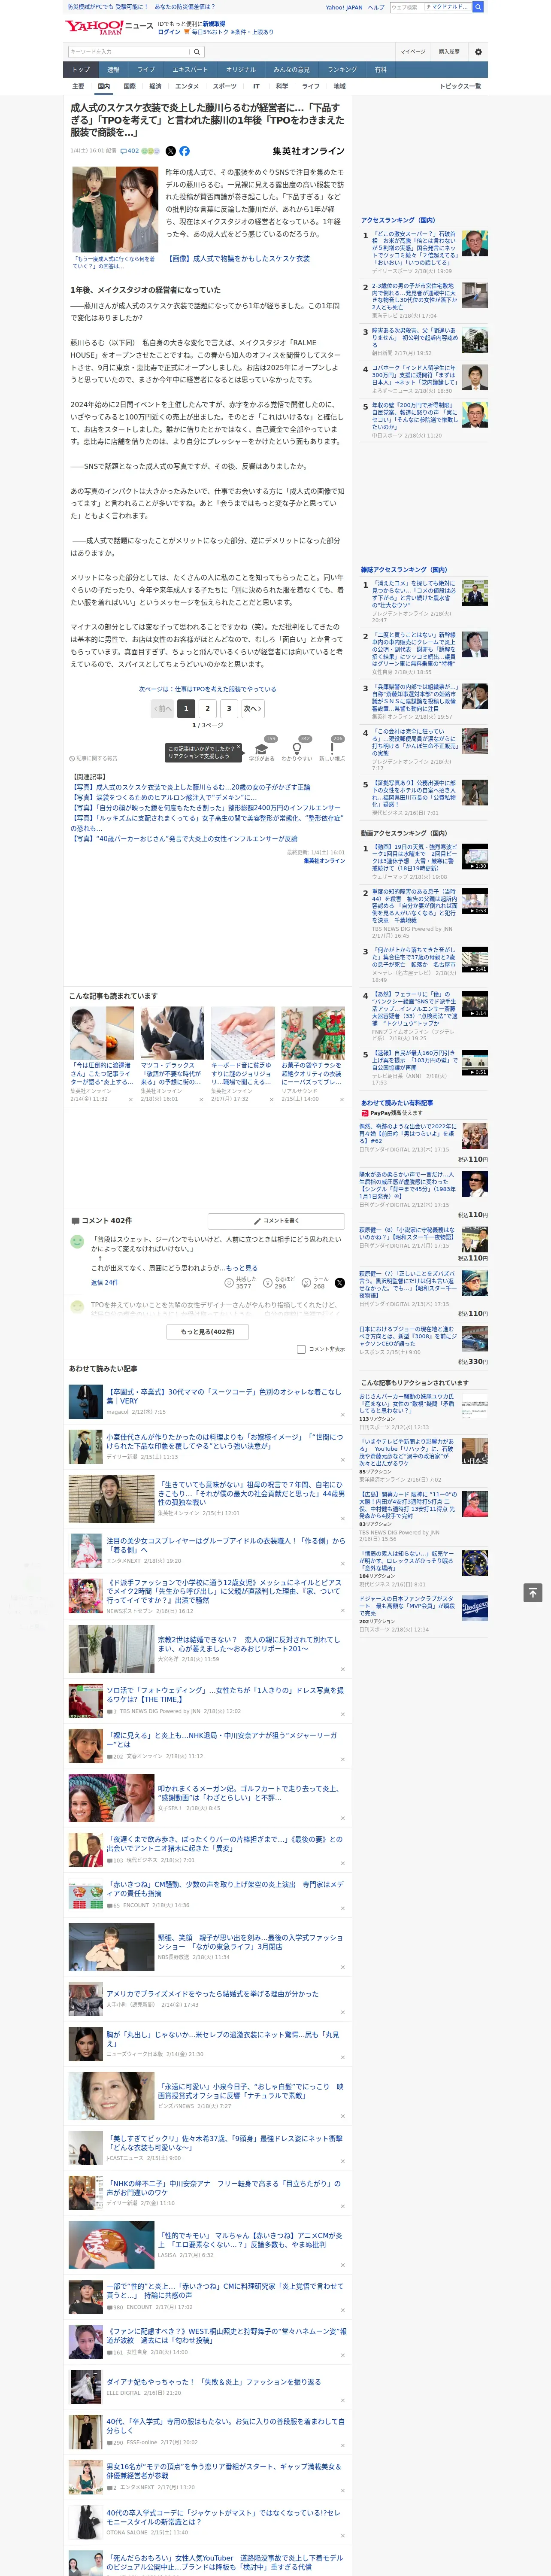
Task: Open the settings gear icon
Action: coord(477,52)
